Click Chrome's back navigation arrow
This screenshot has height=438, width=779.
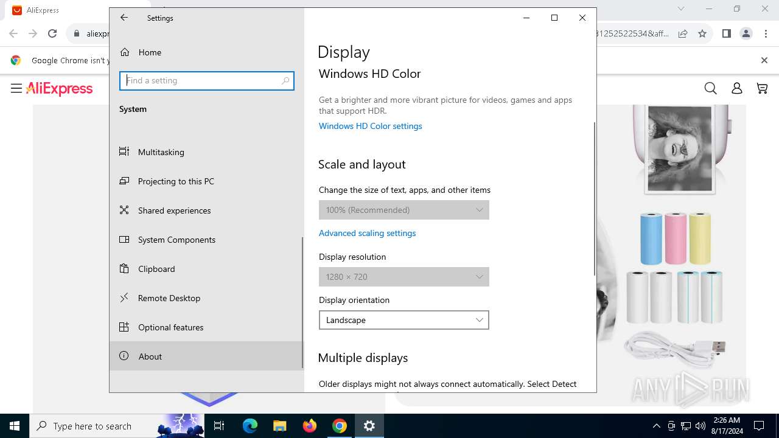click(13, 33)
